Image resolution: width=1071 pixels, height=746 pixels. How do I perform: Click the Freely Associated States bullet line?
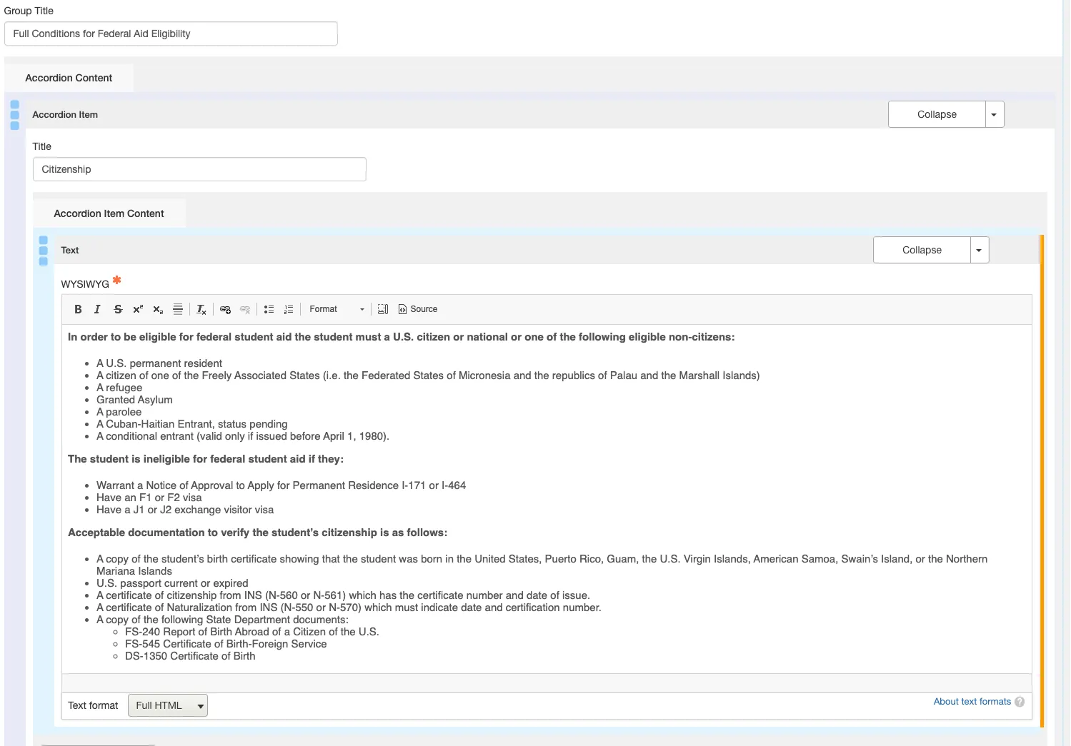coord(428,375)
